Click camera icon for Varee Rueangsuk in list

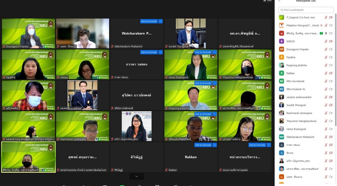coord(331,129)
